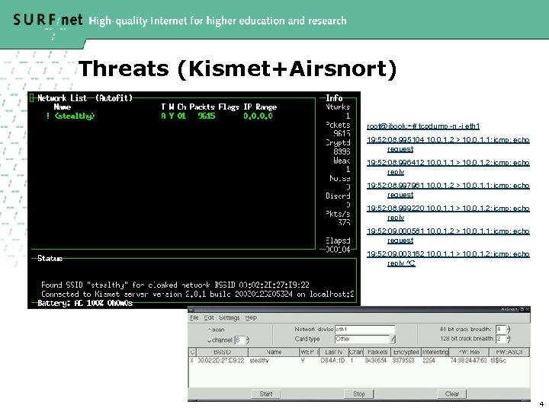
Task: Click the 19:52:08.997961 echo request line
Action: 448,190
